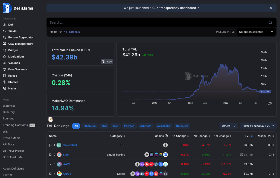Screen dimensions: 280x178
Task: Open the Include in TVL dropdown
Action: tap(256, 32)
